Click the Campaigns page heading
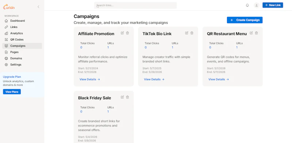Viewport: 292px width, 143px height. pyautogui.click(x=87, y=16)
